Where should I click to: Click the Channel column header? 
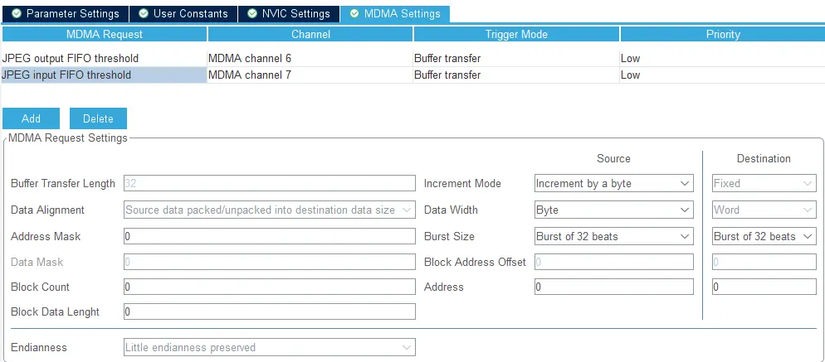[x=310, y=34]
